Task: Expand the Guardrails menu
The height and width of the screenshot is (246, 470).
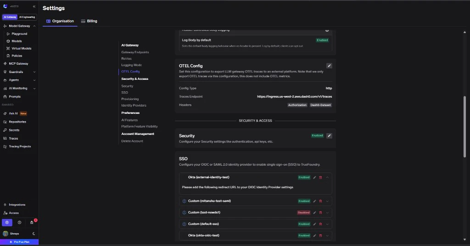Action: [34, 72]
